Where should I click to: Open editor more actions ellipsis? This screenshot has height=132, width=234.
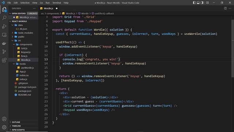(x=230, y=8)
